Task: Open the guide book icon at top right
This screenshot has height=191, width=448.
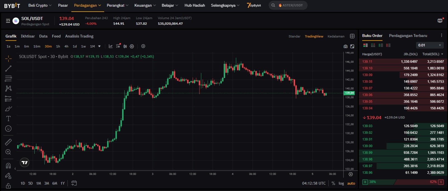Action: (x=440, y=21)
